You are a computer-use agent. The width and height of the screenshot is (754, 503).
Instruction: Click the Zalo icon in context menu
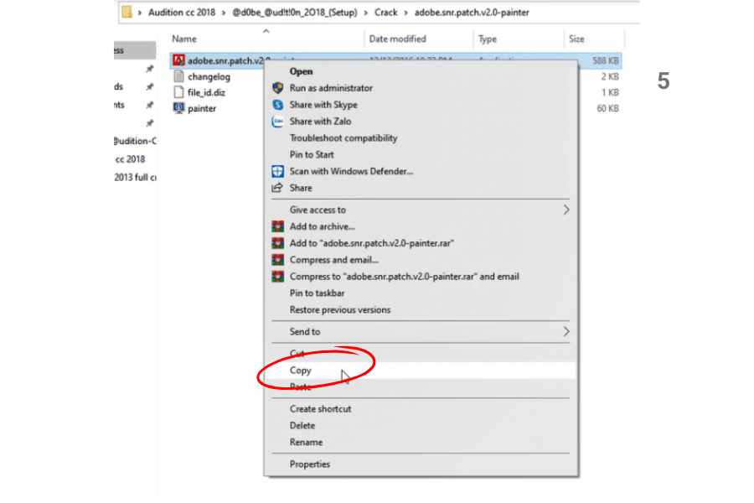point(278,122)
